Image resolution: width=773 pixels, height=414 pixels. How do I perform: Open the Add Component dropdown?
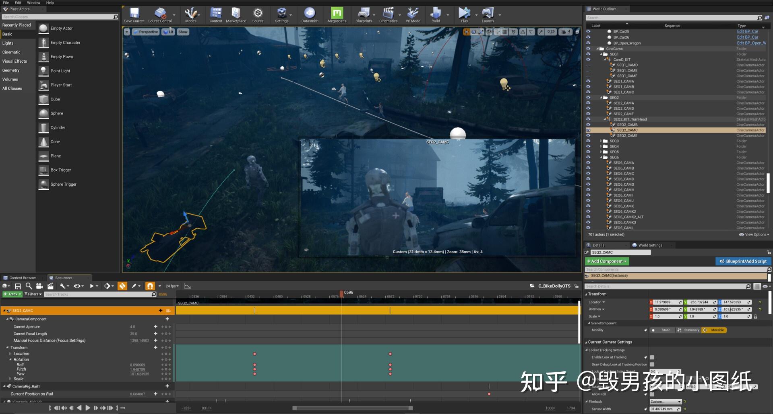click(x=607, y=261)
